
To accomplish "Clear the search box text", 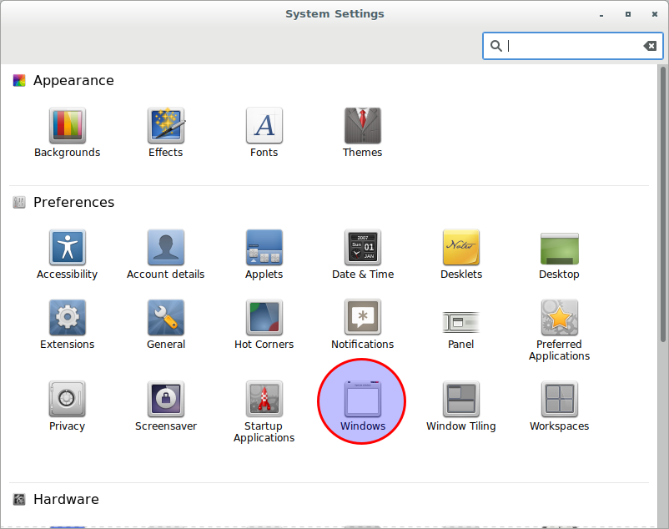I will click(650, 46).
